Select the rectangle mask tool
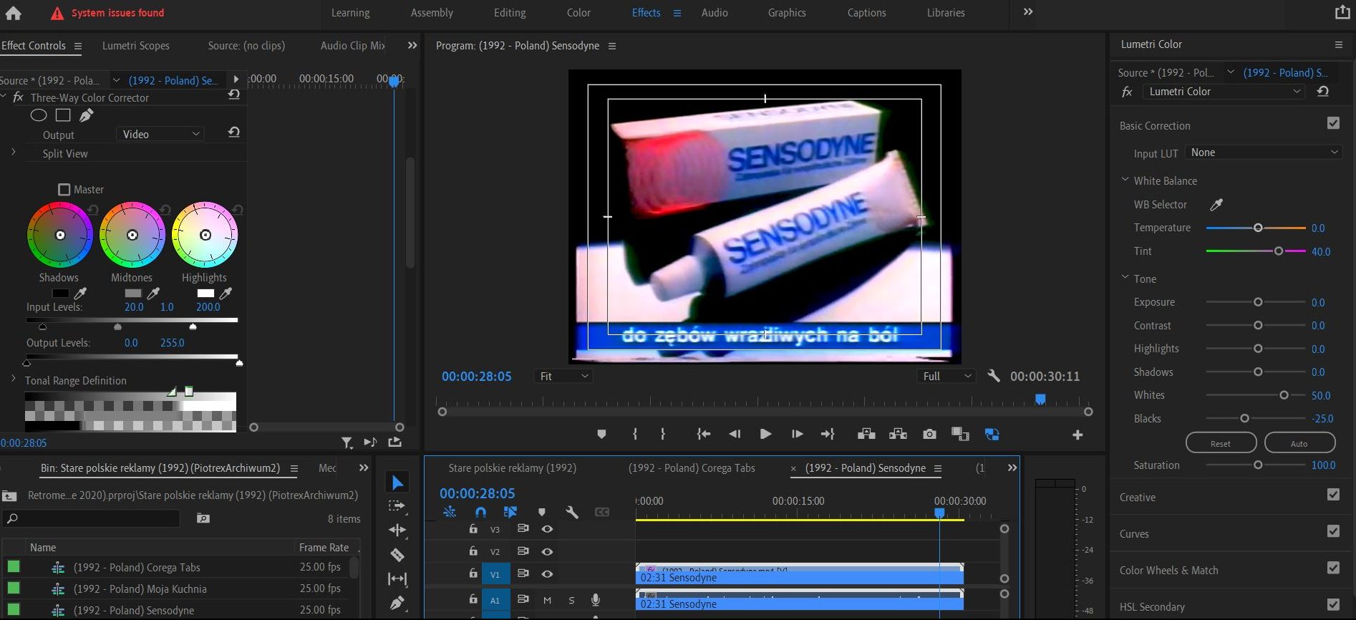The image size is (1356, 620). (x=63, y=115)
